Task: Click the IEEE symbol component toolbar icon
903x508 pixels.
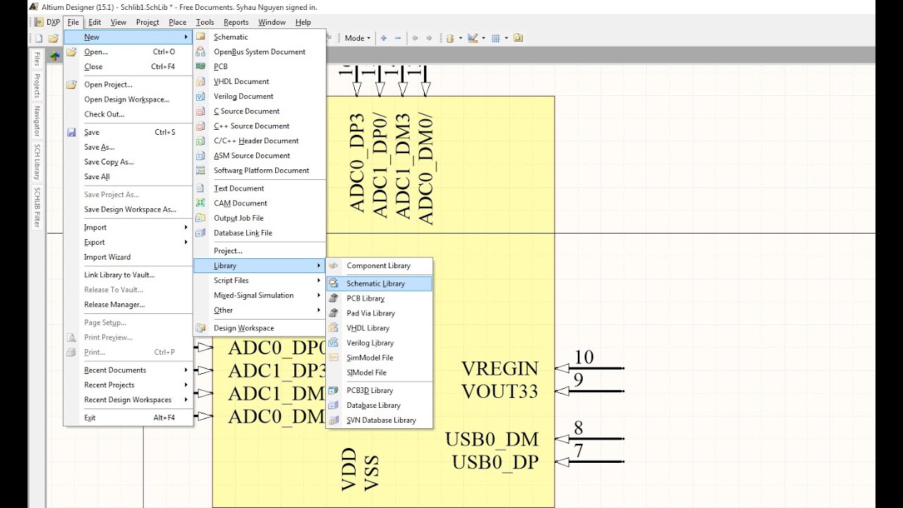Action: pos(450,38)
